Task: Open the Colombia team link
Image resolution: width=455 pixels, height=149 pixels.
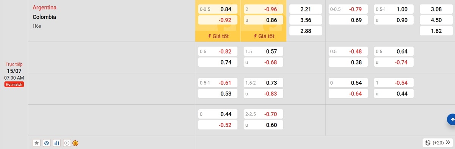Action: click(x=44, y=17)
